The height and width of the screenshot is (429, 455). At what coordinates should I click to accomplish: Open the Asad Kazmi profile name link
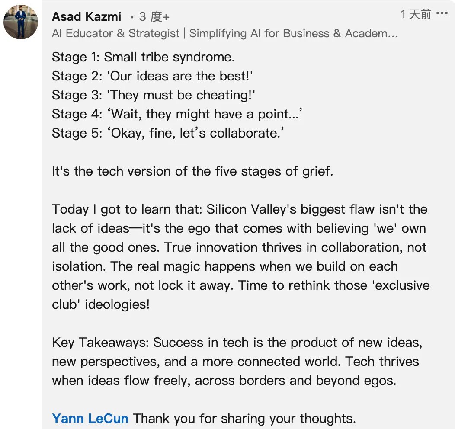click(87, 16)
